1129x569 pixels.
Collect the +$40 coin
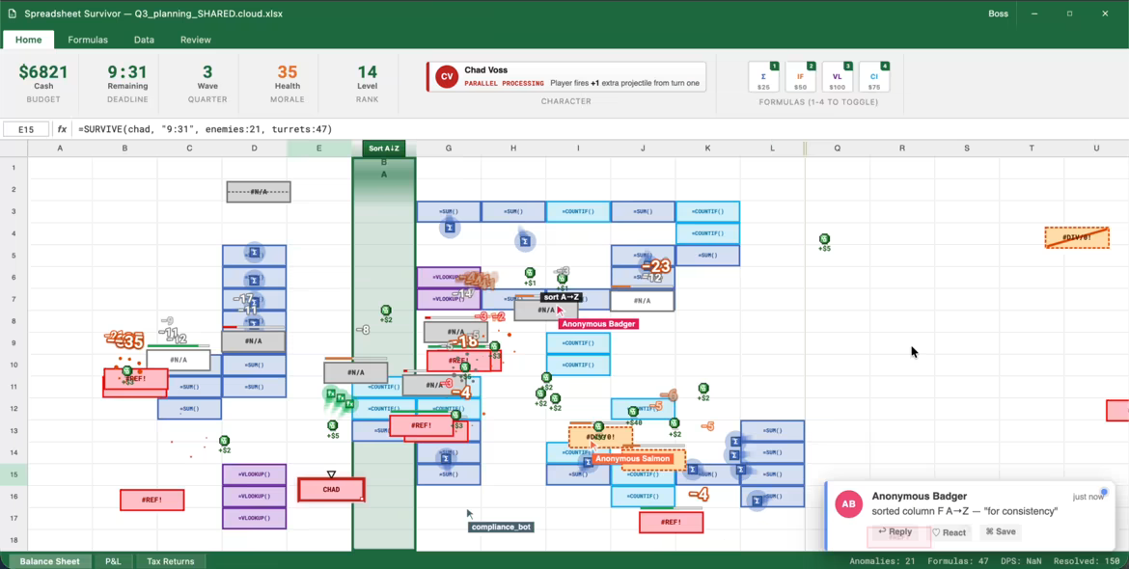click(633, 413)
